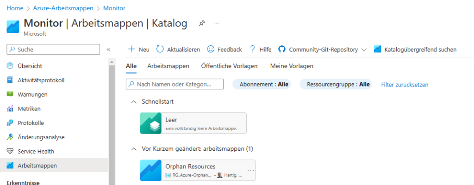
Task: Select the Alle tab
Action: [x=131, y=66]
